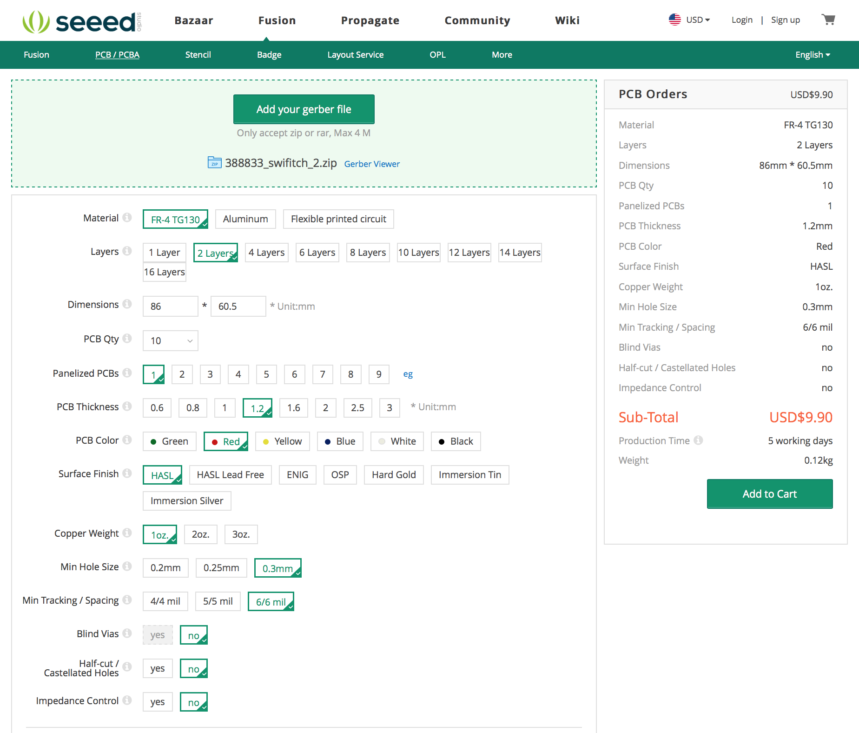Click the info icon next to Production Time
Screen dimensions: 859x733
(698, 440)
